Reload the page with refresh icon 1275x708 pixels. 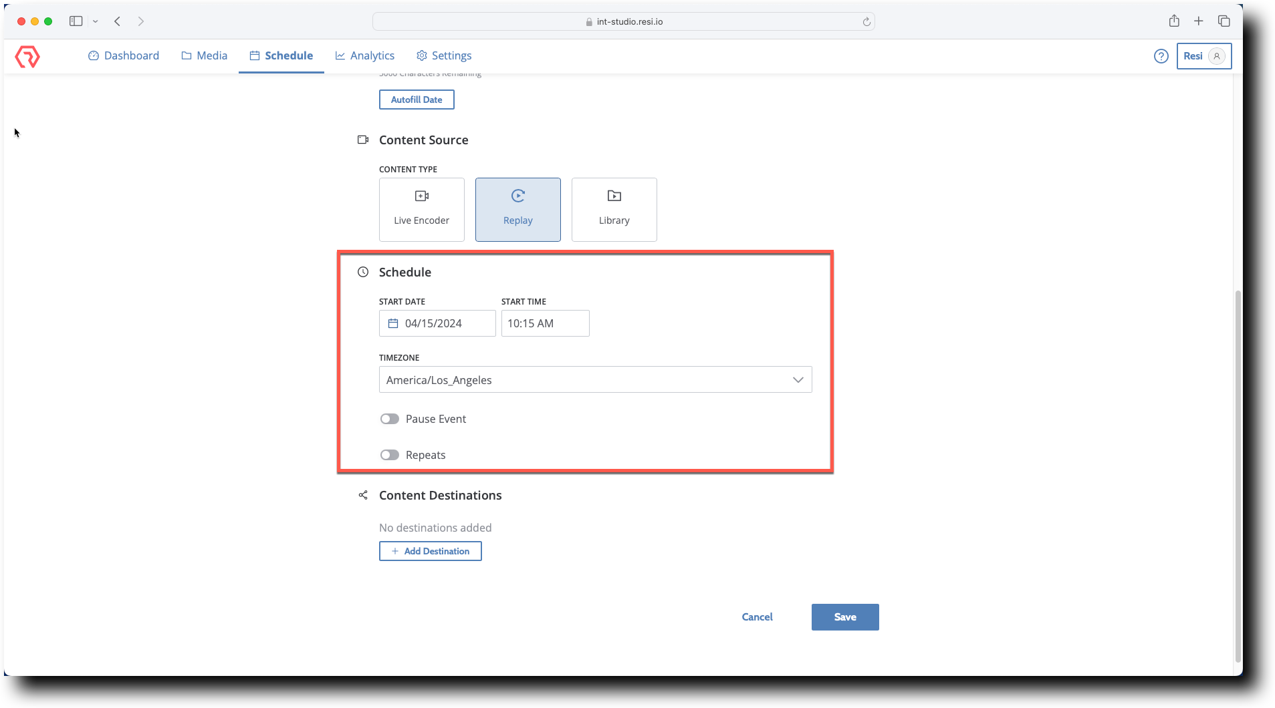[866, 22]
